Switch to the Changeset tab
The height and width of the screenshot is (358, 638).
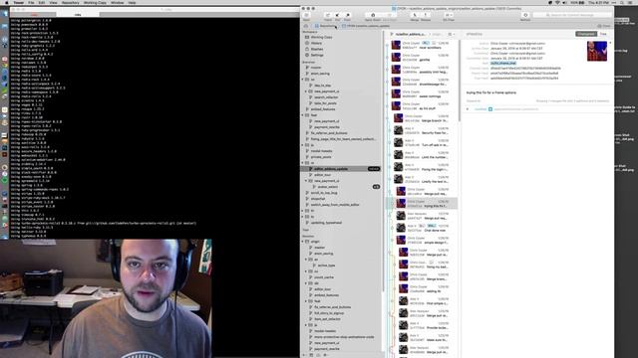(585, 34)
